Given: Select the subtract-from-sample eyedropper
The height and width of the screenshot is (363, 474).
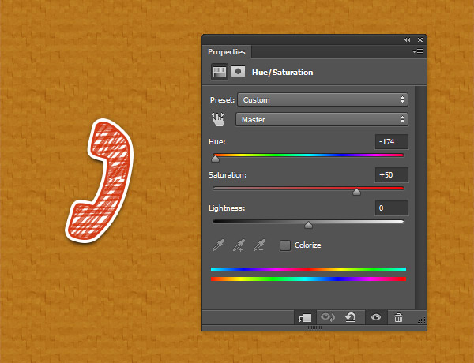Looking at the screenshot, I should click(x=258, y=245).
